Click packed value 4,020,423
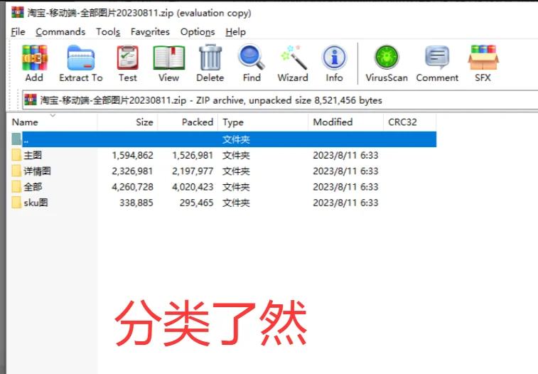The height and width of the screenshot is (374, 538). pyautogui.click(x=193, y=187)
